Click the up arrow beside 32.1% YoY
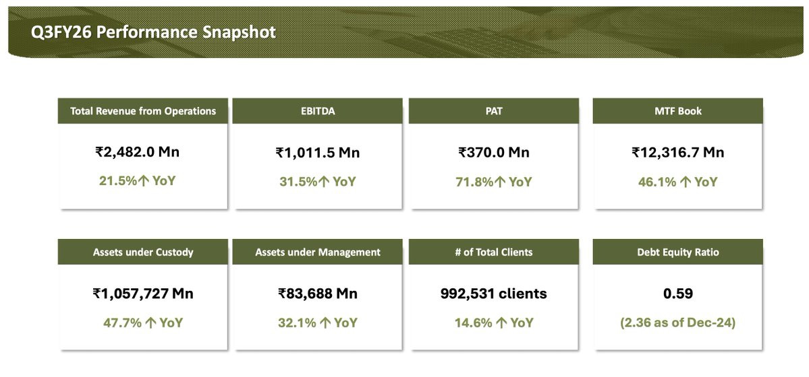The height and width of the screenshot is (377, 809). [x=325, y=323]
